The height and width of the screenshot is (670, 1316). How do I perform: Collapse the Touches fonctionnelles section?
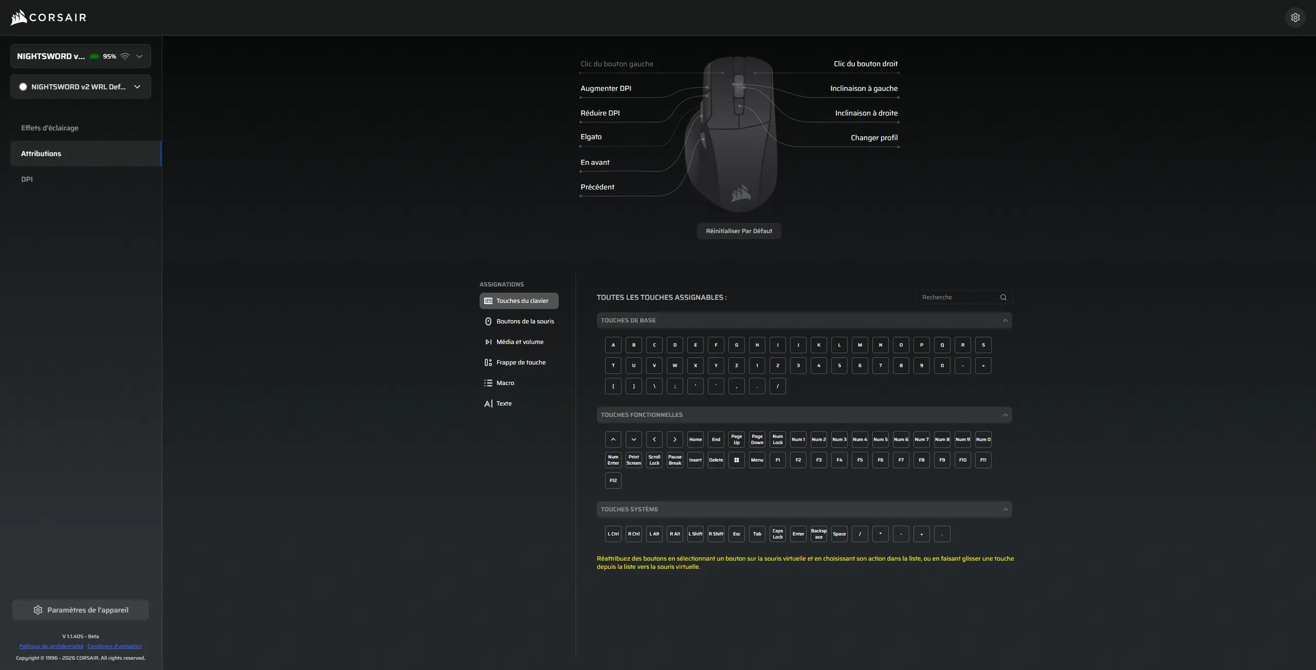(x=1005, y=415)
